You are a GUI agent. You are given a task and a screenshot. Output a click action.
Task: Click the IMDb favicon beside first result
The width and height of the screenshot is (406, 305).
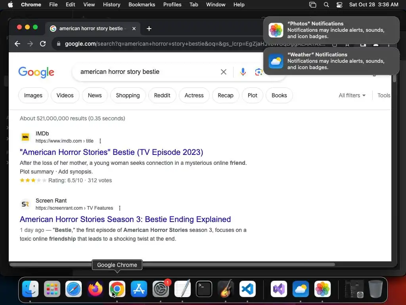(x=25, y=137)
